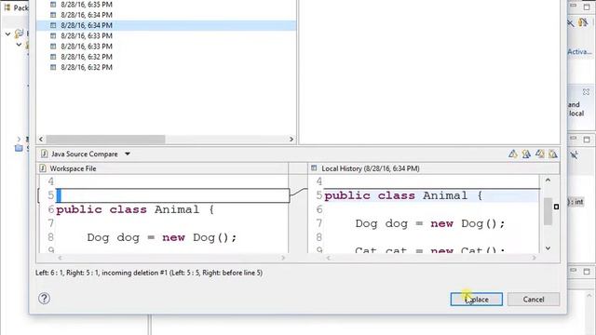Click the Cancel button
The height and width of the screenshot is (335, 596).
coord(534,300)
